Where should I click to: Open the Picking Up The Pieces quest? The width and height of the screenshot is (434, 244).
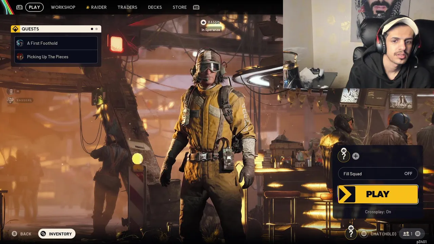pos(56,57)
